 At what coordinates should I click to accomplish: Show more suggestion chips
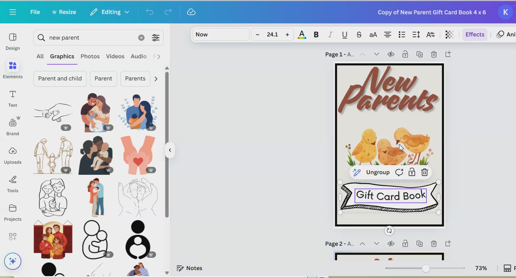tap(156, 79)
